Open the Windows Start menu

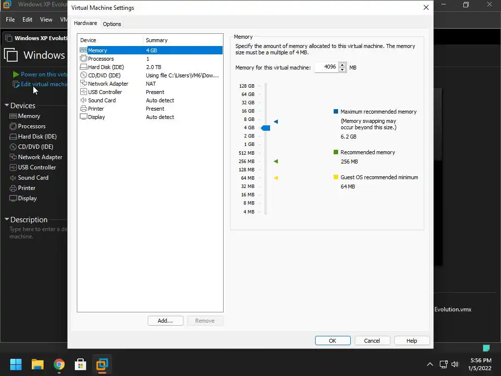tap(16, 364)
